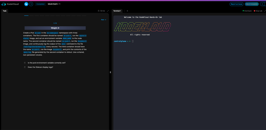Click the 'All rights reserved' terminal text
Screen dimensions: 266x130
coord(140,35)
